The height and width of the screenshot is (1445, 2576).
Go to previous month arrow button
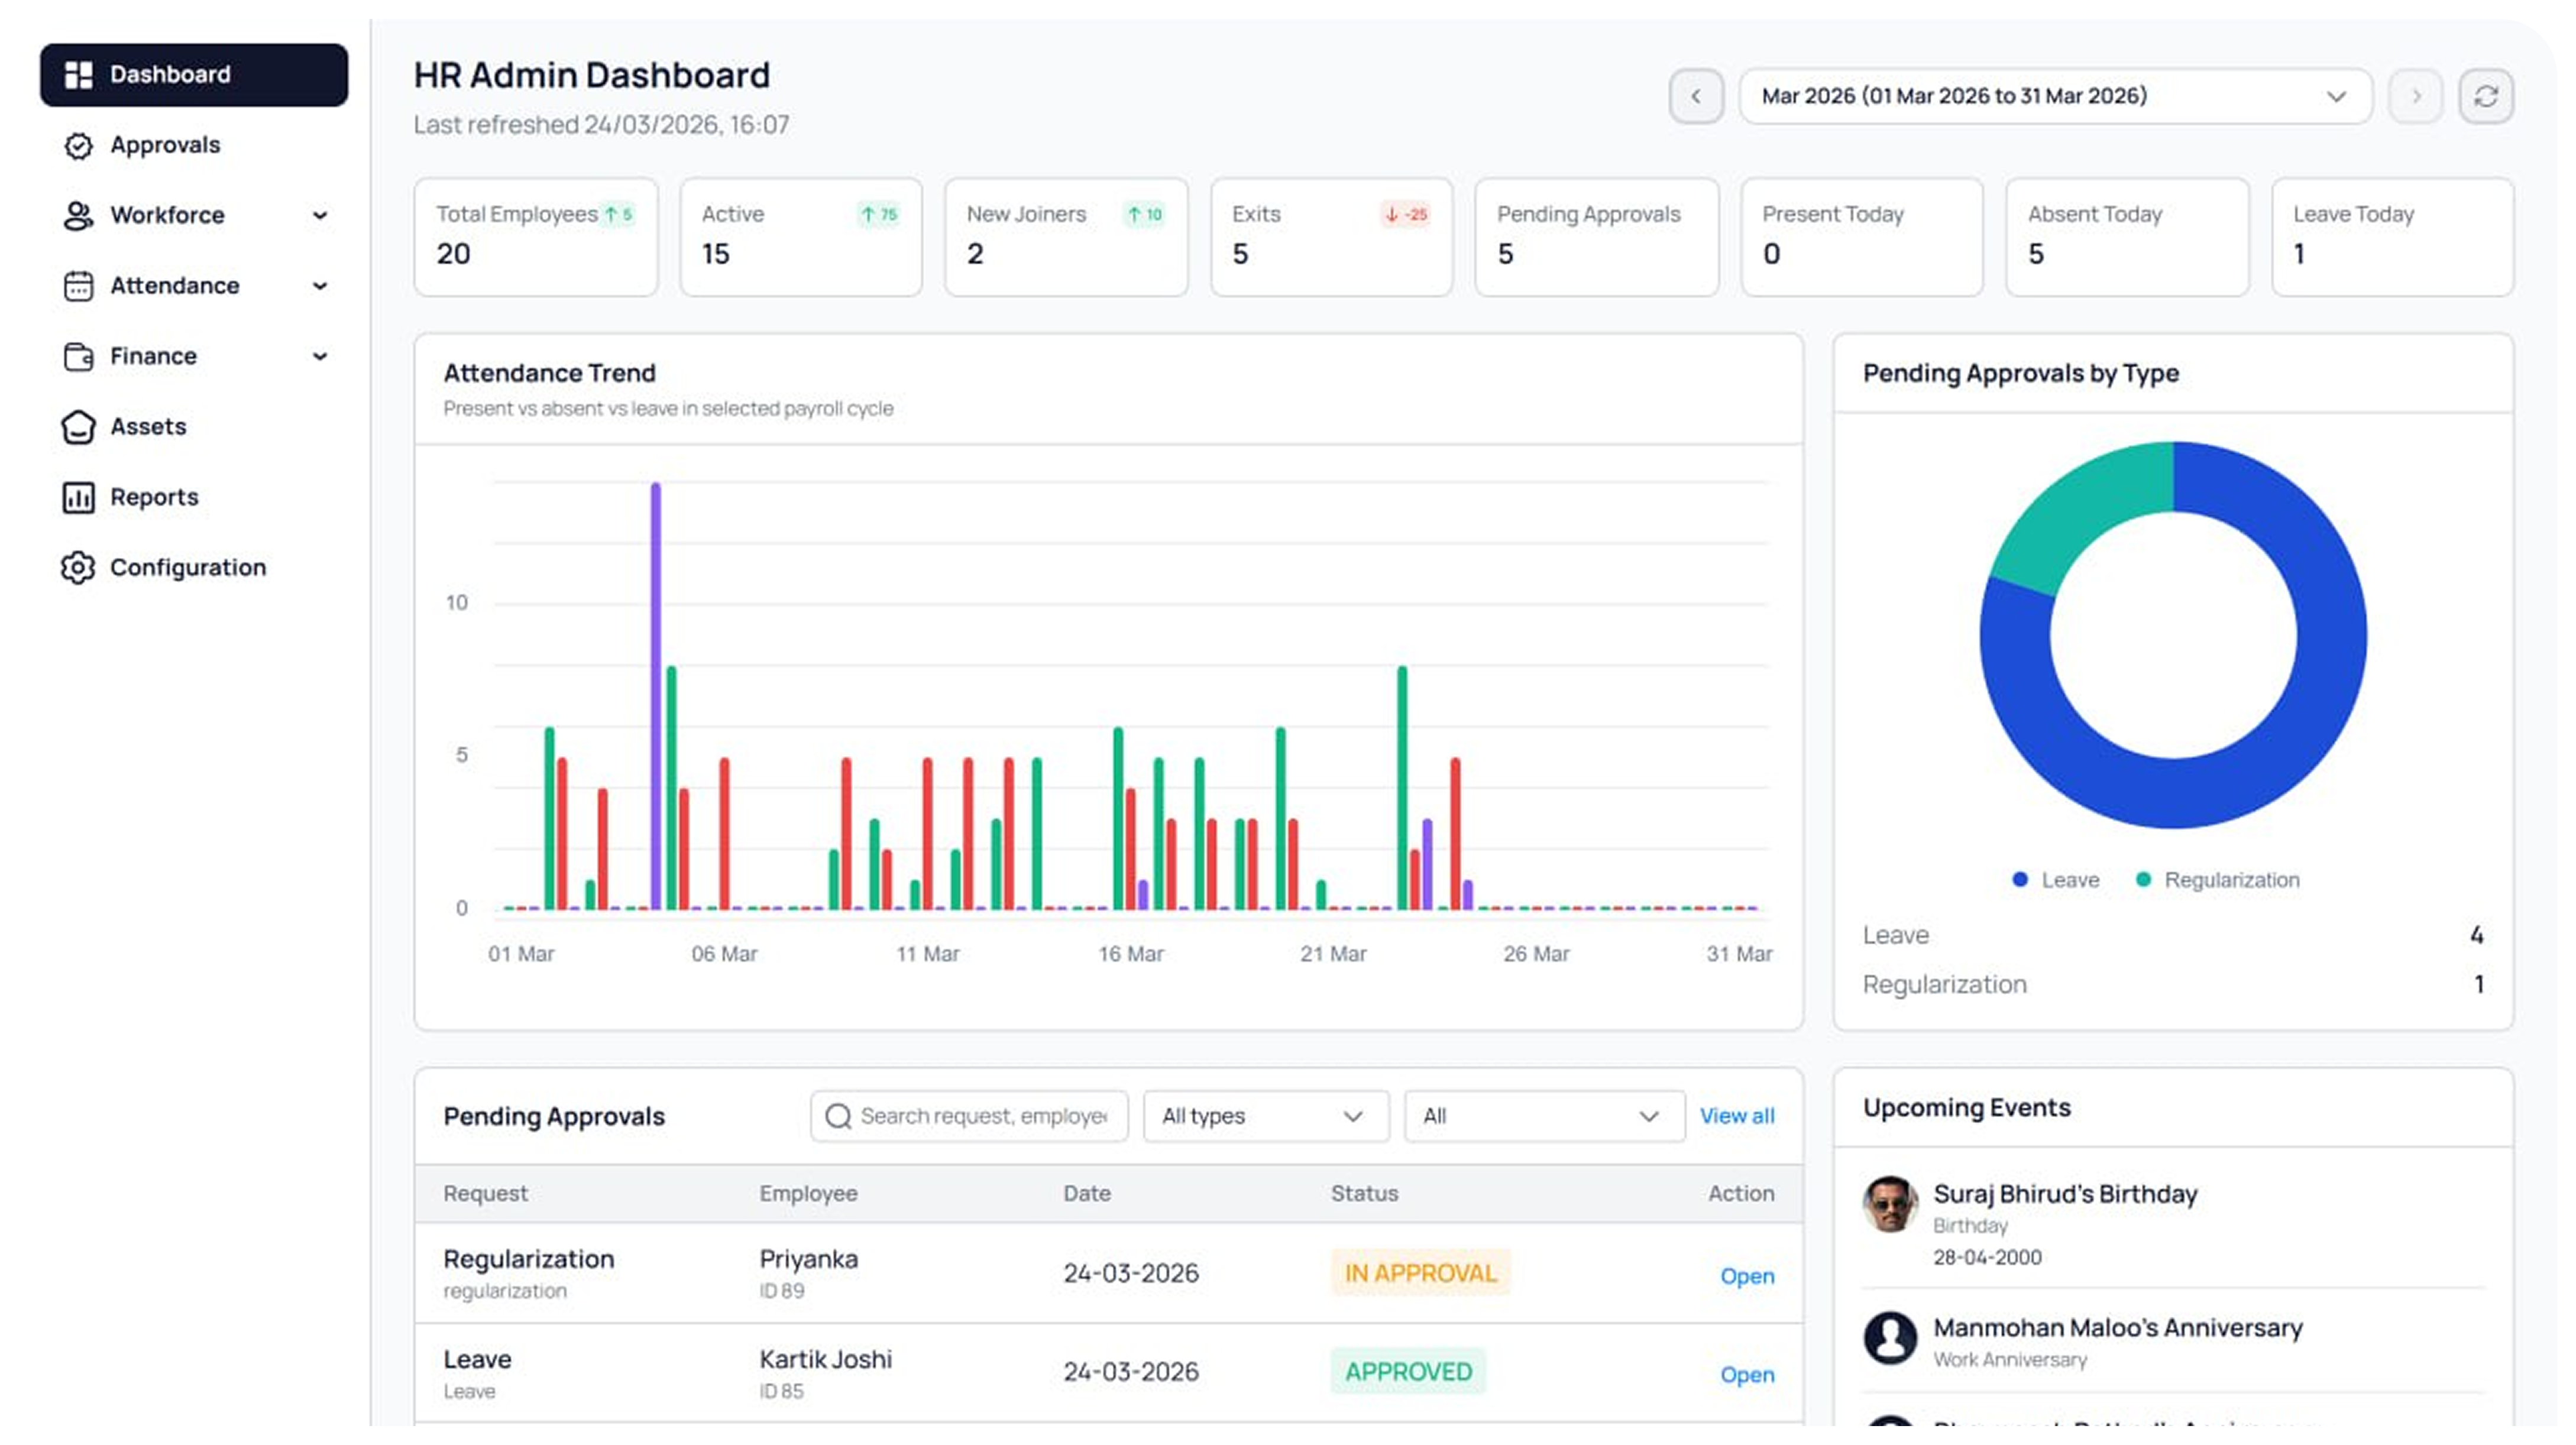click(1695, 96)
